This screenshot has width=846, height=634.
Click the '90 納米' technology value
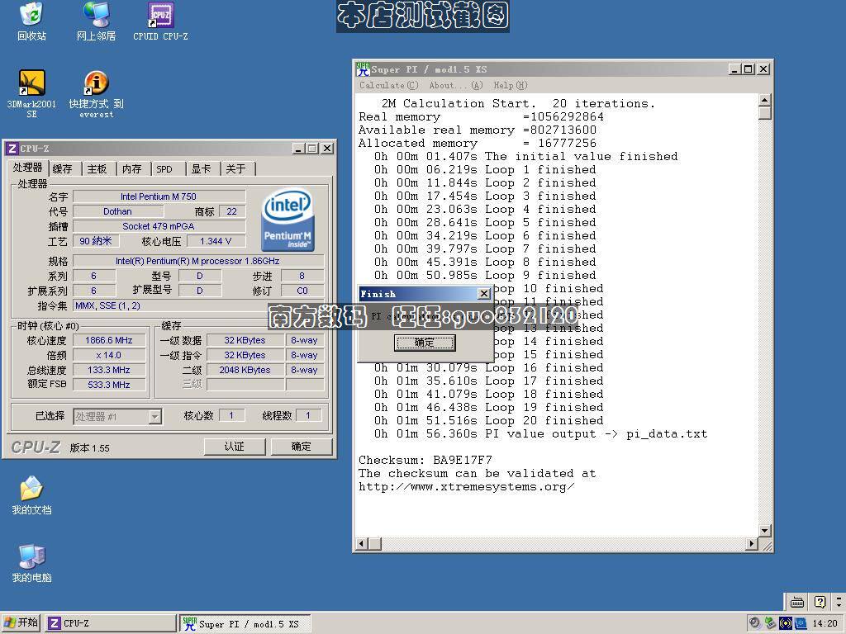coord(96,241)
